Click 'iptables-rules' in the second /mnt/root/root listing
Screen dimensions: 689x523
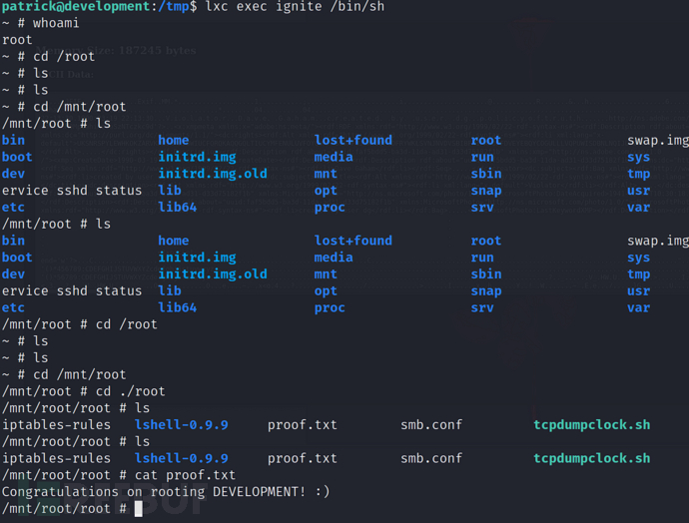tap(56, 458)
